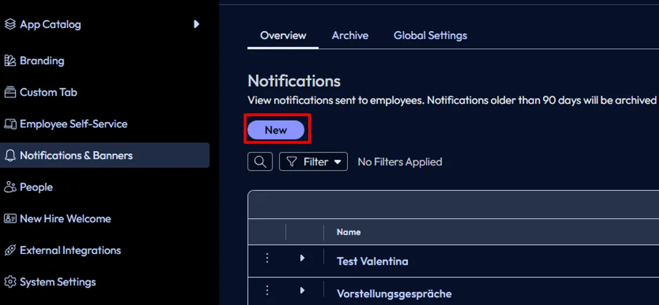Screen dimensions: 659x305
Task: Switch to the Overview tab
Action: (283, 36)
